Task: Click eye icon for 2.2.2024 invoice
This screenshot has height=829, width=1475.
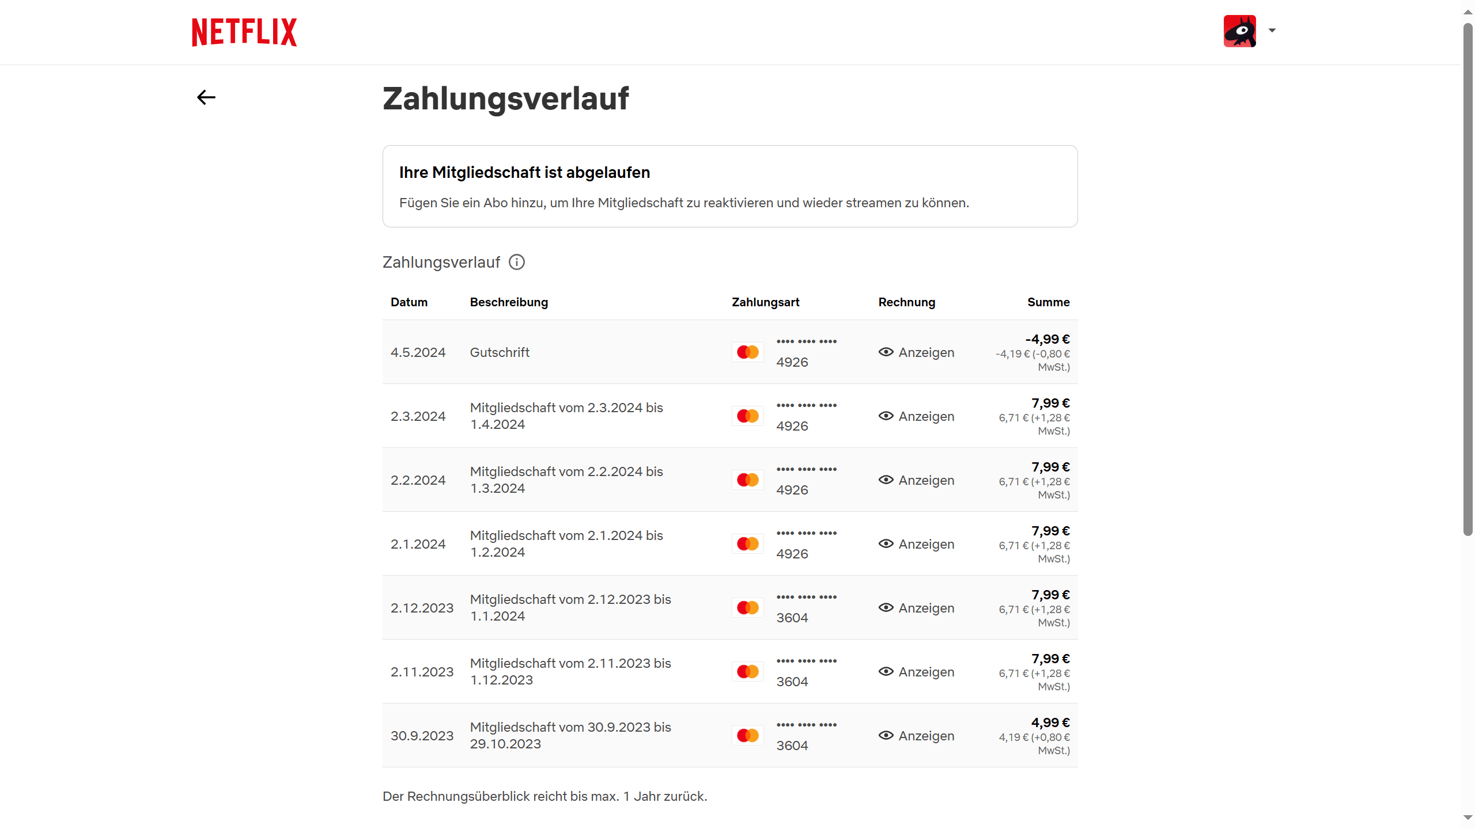Action: click(x=886, y=480)
